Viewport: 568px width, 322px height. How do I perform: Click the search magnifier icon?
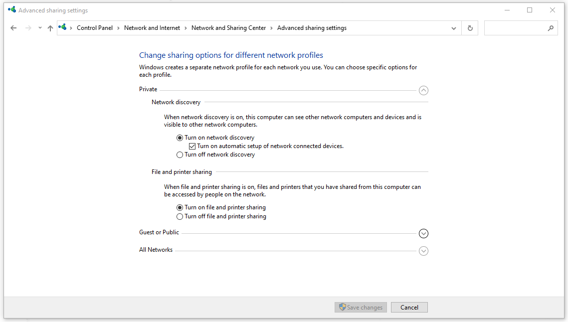(x=551, y=28)
